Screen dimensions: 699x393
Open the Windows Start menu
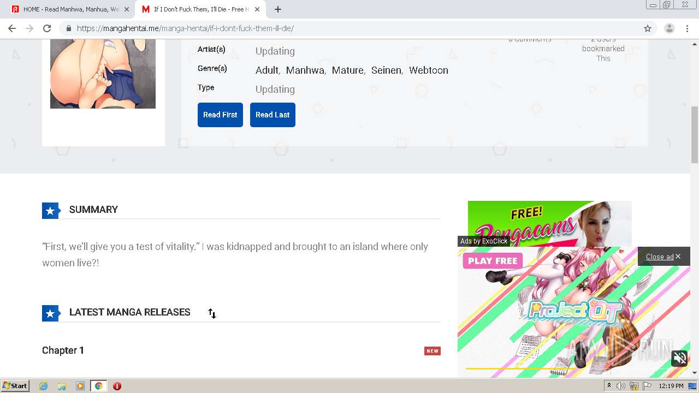click(15, 386)
